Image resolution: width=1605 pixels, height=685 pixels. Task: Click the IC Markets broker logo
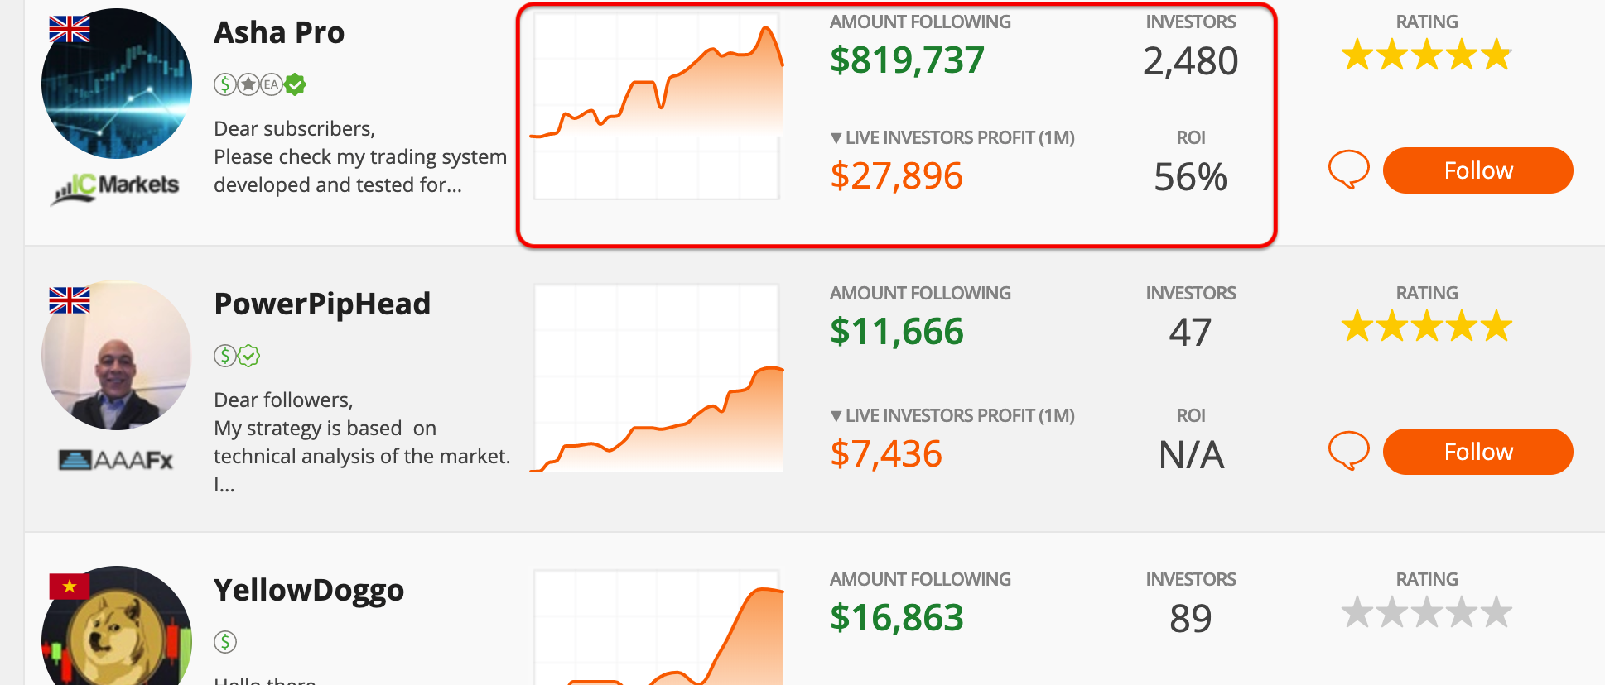[x=115, y=188]
